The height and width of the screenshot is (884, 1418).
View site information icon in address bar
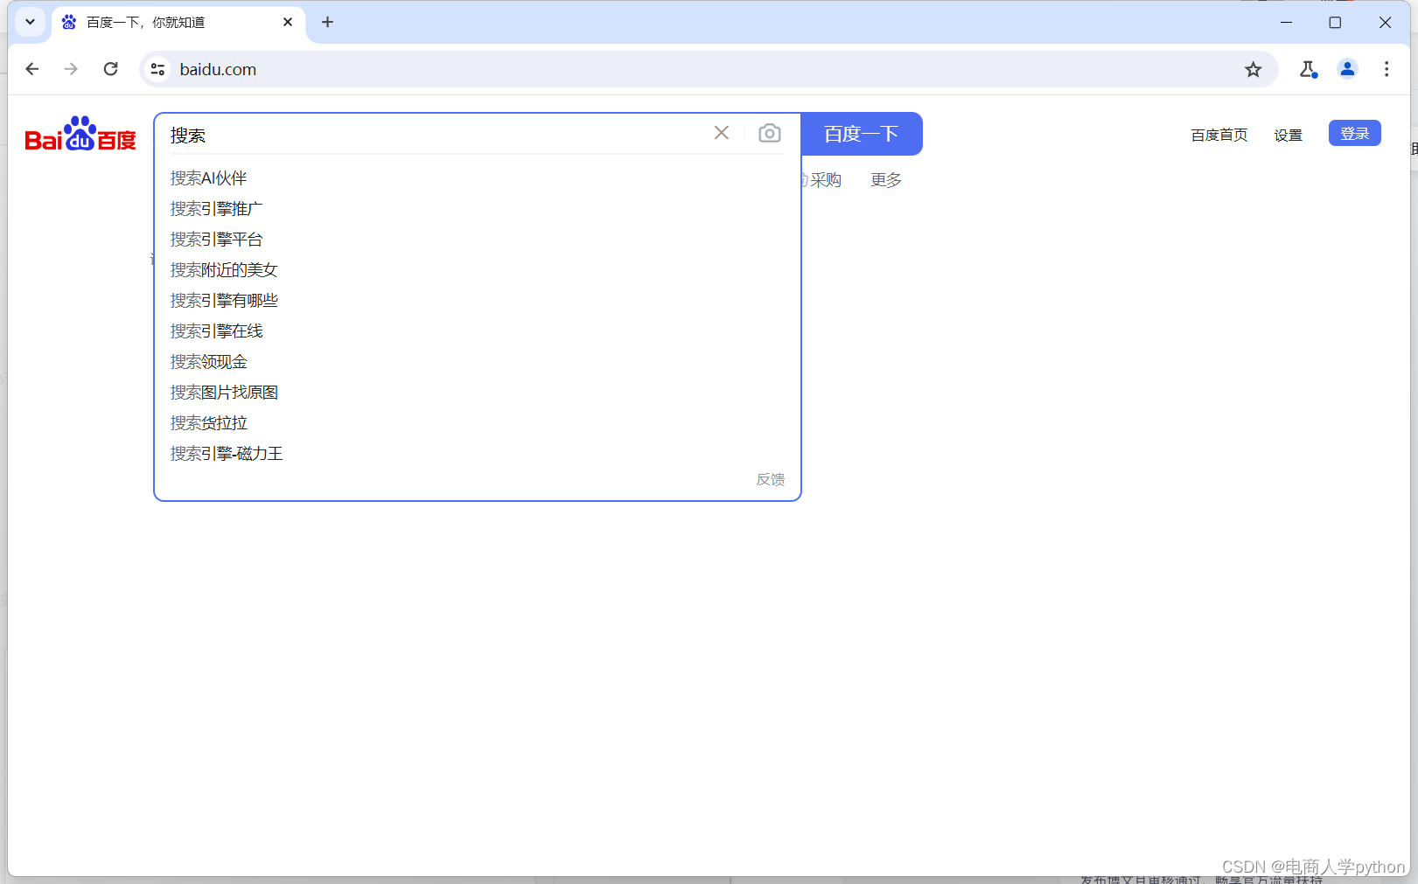[x=157, y=69]
